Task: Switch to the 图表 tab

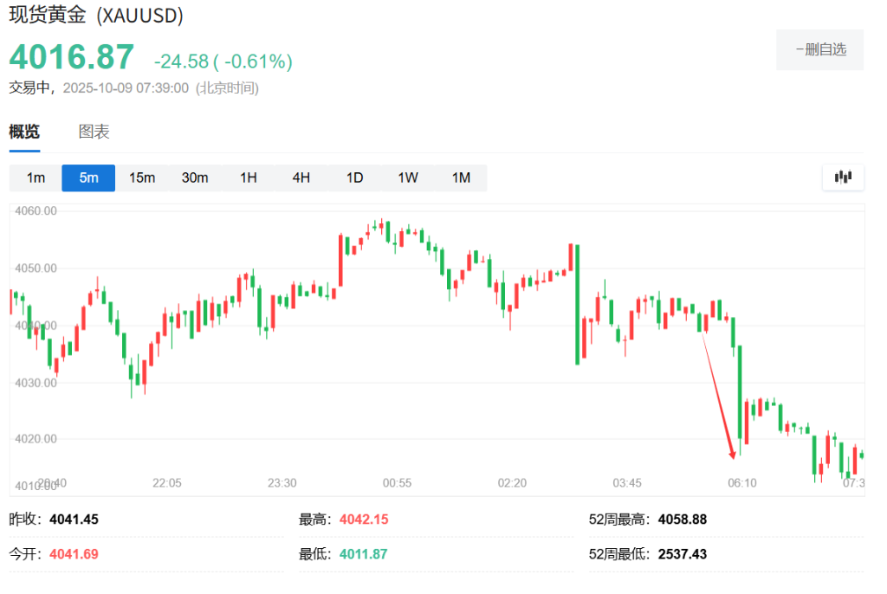Action: point(94,132)
